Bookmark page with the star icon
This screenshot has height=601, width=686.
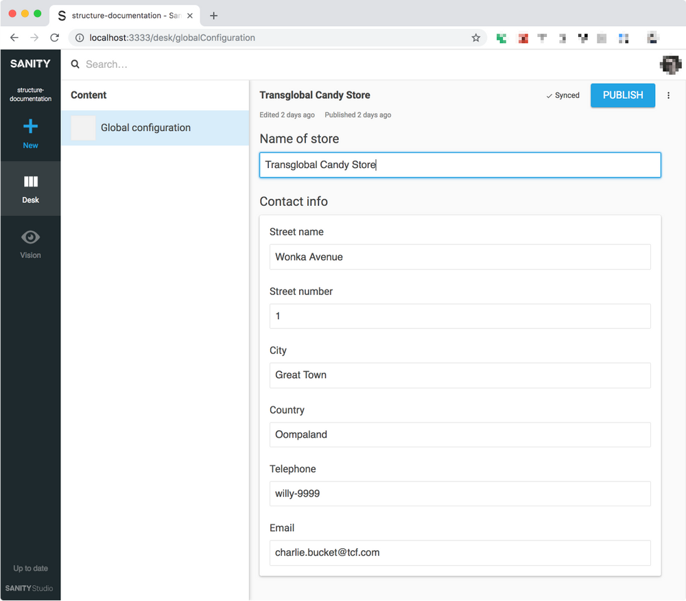[475, 38]
